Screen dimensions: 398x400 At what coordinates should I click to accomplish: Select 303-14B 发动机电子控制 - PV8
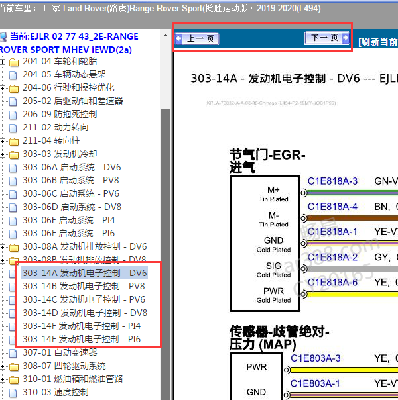84,287
